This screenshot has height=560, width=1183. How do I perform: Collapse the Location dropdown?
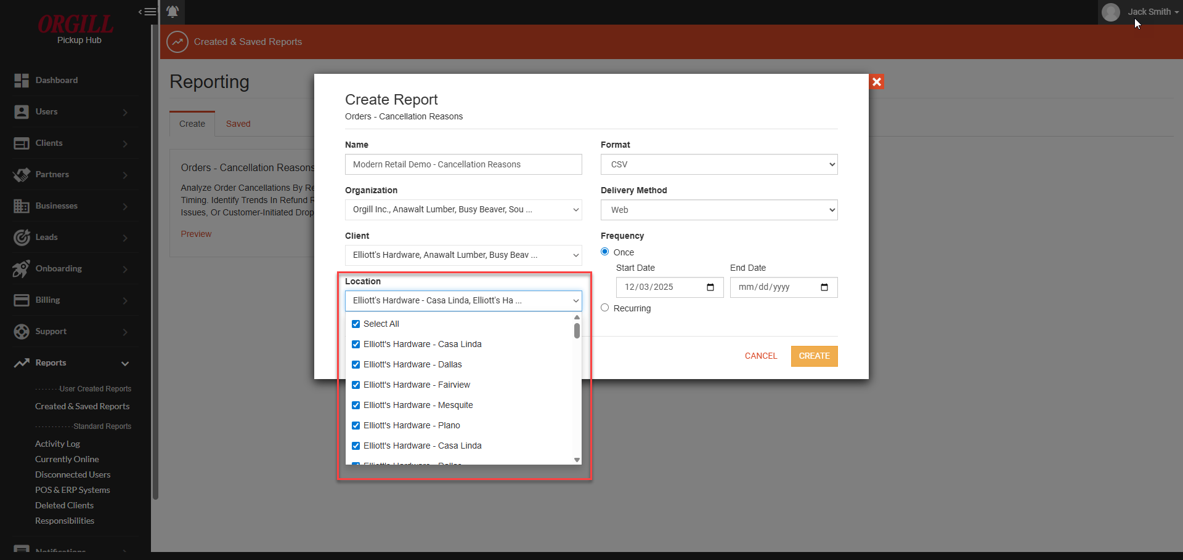point(463,301)
